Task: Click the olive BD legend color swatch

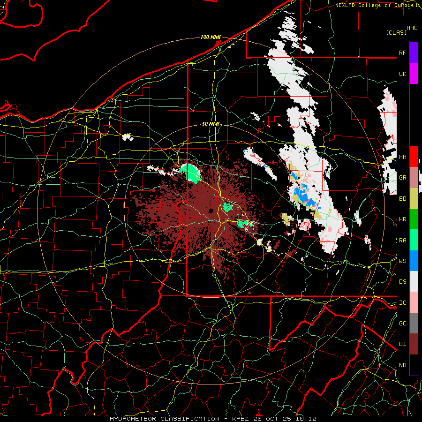Action: point(414,199)
